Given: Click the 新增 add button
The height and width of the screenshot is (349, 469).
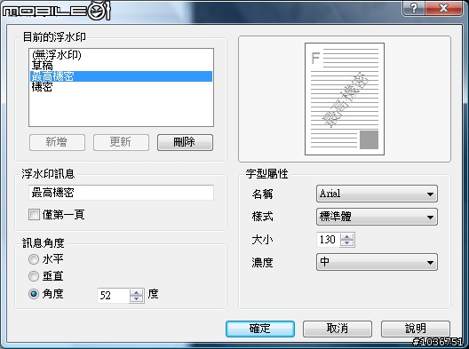Looking at the screenshot, I should tap(57, 142).
